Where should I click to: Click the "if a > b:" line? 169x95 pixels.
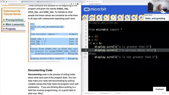point(95,43)
